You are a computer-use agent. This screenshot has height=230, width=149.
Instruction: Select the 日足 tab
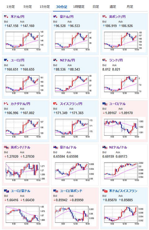pyautogui.click(x=96, y=7)
